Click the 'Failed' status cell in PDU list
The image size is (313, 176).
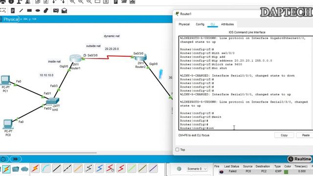coord(233,171)
